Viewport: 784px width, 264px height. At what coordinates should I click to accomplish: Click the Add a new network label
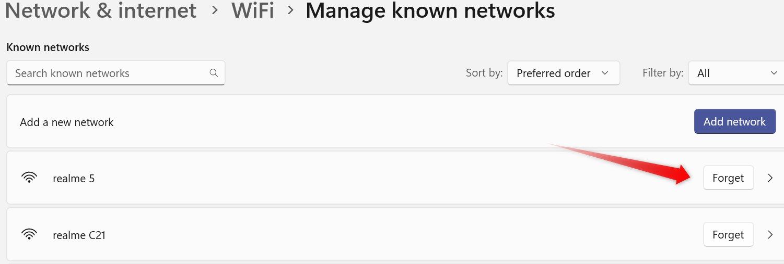[66, 122]
